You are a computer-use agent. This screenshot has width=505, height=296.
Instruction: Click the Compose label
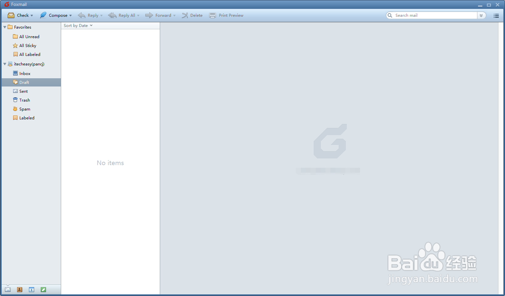(x=58, y=15)
